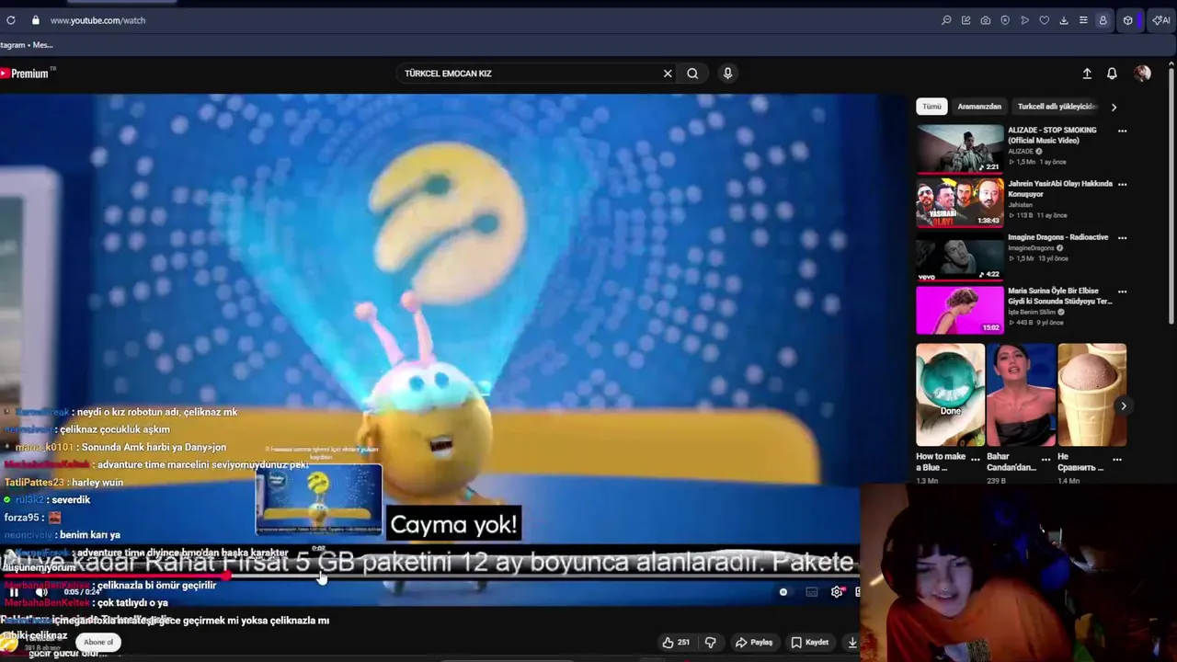Click the ALIZADE channel name under first video
Viewport: 1177px width, 662px height.
click(1021, 152)
